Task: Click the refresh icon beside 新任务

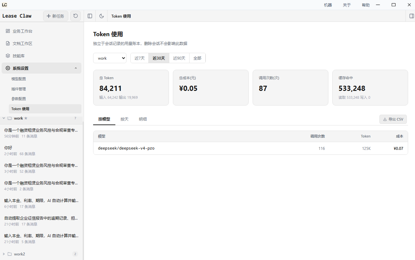Action: (x=75, y=16)
